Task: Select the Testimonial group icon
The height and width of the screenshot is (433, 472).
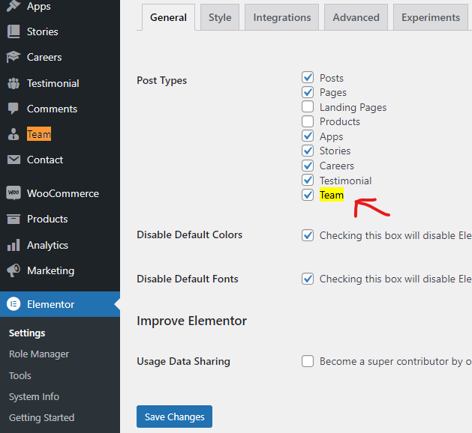Action: tap(14, 84)
